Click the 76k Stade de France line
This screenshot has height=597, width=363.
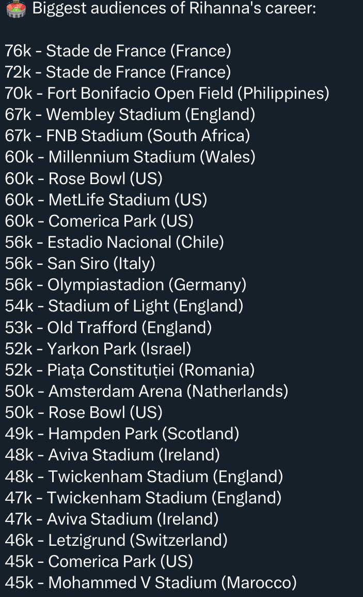[118, 51]
